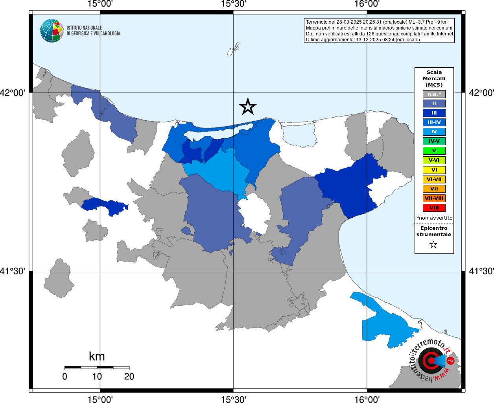The height and width of the screenshot is (403, 494).
Task: Click the bottom 15°00' longitude label
Action: [x=100, y=399]
